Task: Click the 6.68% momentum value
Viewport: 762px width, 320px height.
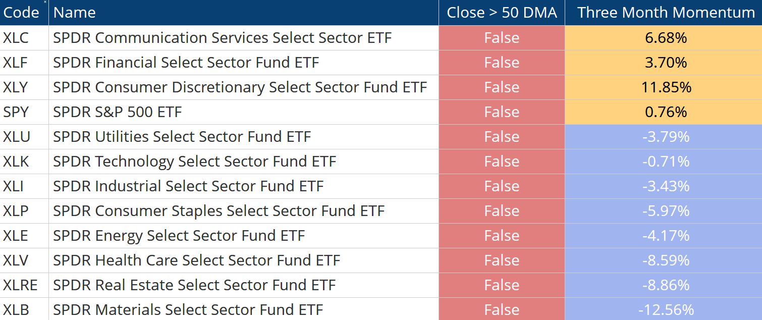Action: click(x=666, y=38)
